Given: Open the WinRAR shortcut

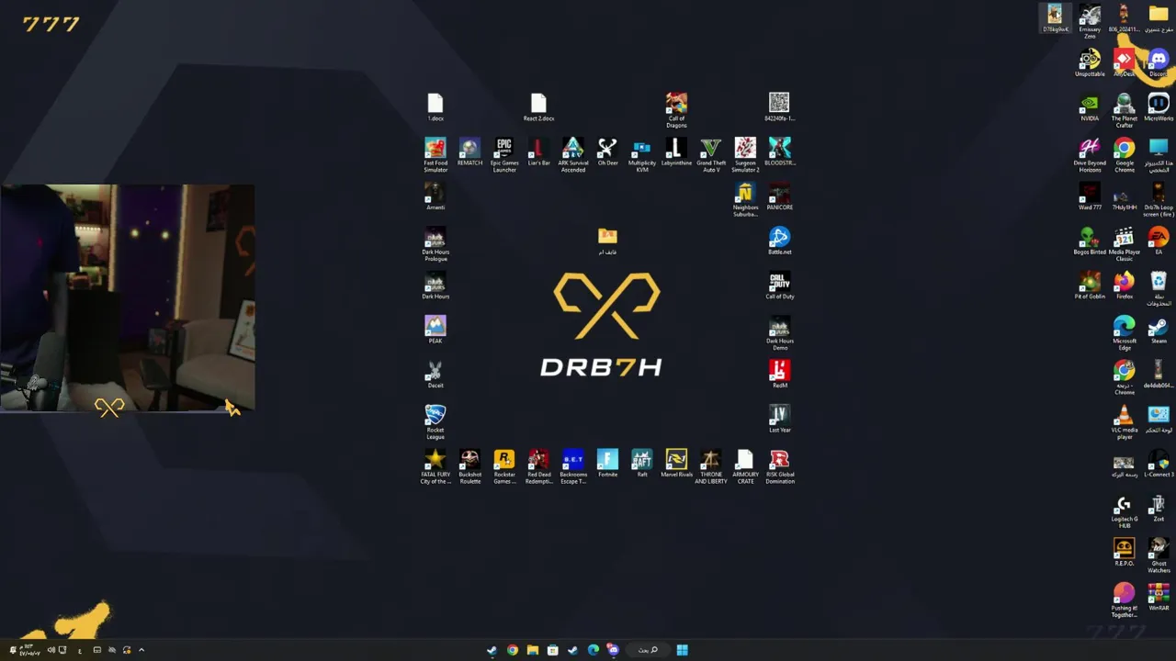Looking at the screenshot, I should [x=1159, y=597].
